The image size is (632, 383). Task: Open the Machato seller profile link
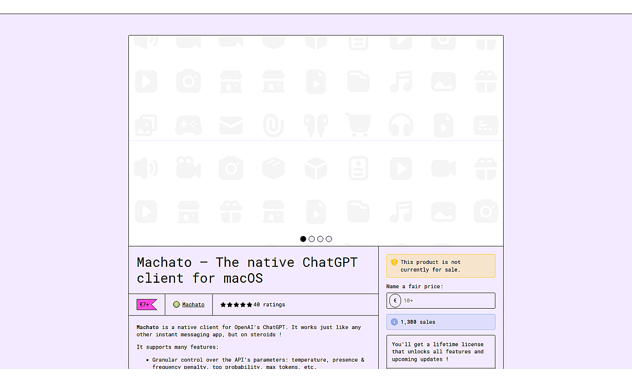click(x=193, y=304)
